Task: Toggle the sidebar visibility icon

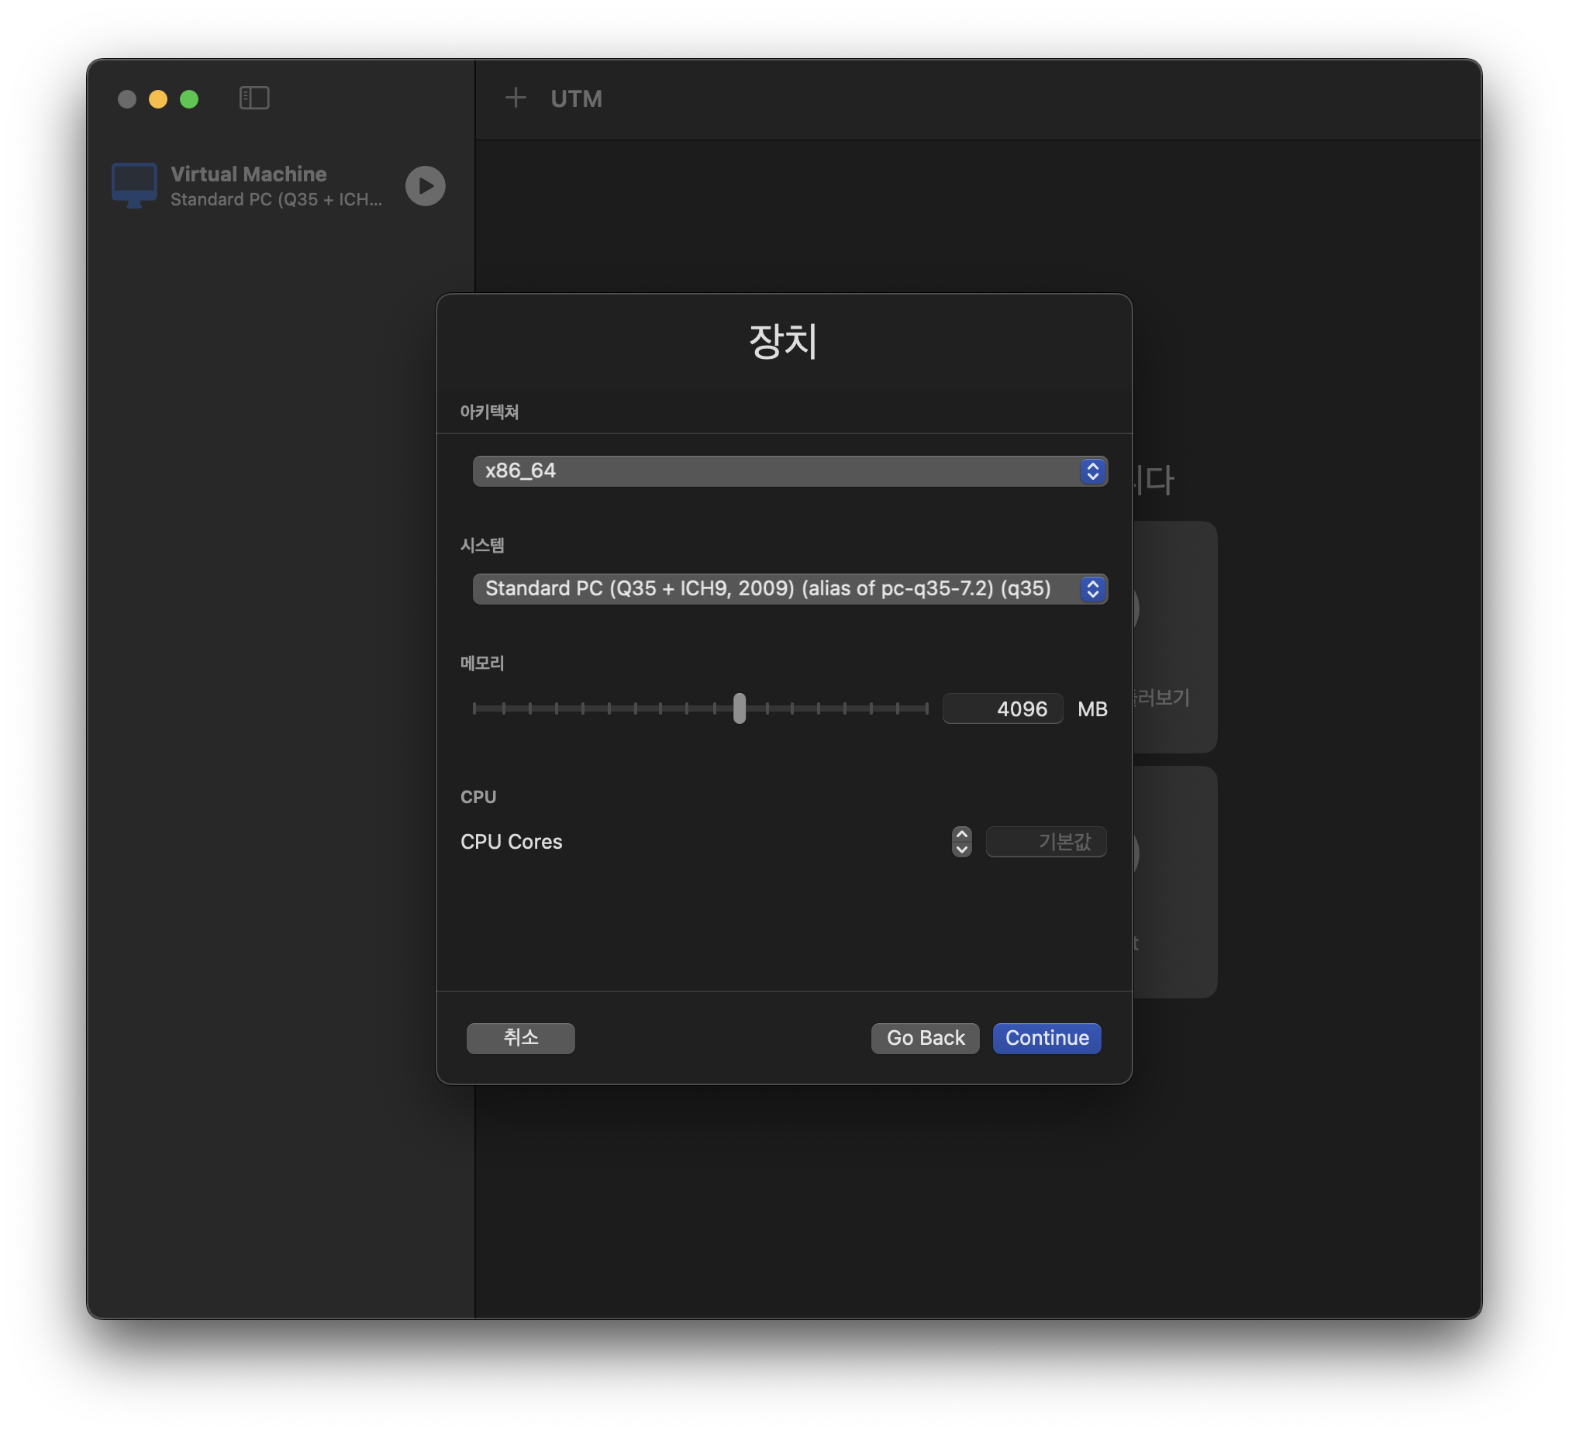Action: [x=253, y=98]
